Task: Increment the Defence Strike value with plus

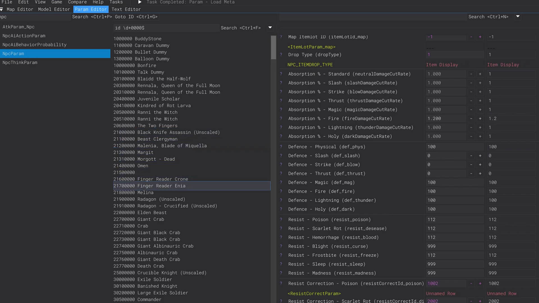Action: [x=480, y=165]
